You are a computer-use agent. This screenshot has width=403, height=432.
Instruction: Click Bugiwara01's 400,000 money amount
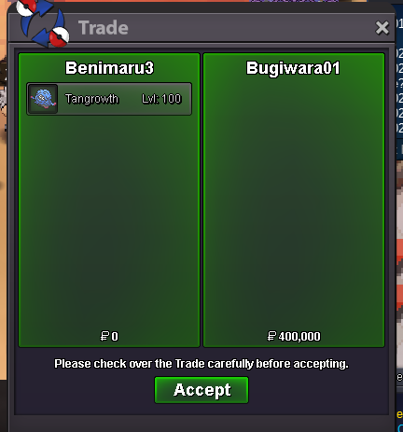pos(299,336)
